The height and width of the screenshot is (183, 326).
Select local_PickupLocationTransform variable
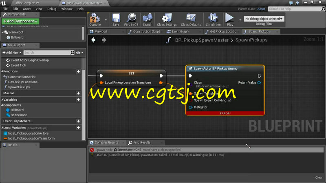[31, 138]
